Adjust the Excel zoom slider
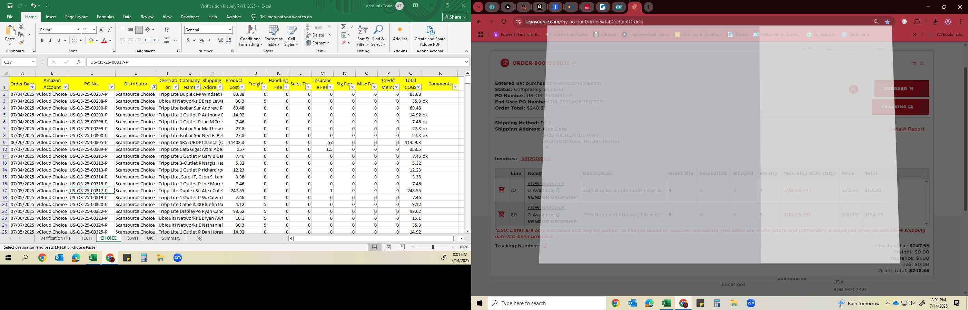Viewport: 968px width, 310px height. pyautogui.click(x=433, y=247)
